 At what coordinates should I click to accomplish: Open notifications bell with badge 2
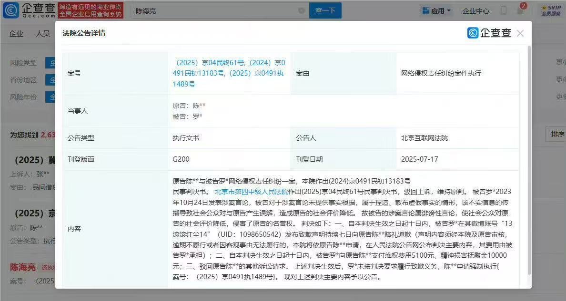[x=521, y=10]
